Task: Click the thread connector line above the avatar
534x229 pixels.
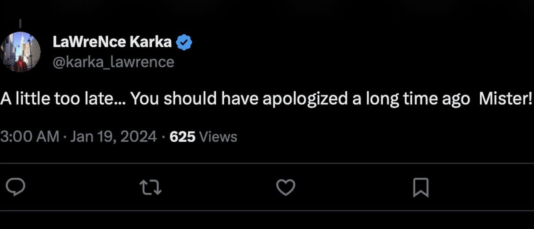Action: (x=20, y=22)
